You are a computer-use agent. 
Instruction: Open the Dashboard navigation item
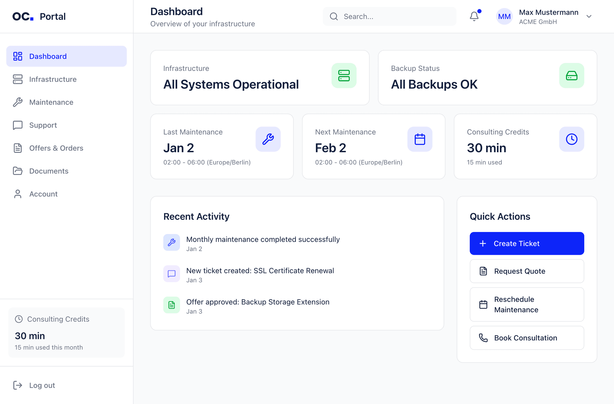coord(48,56)
